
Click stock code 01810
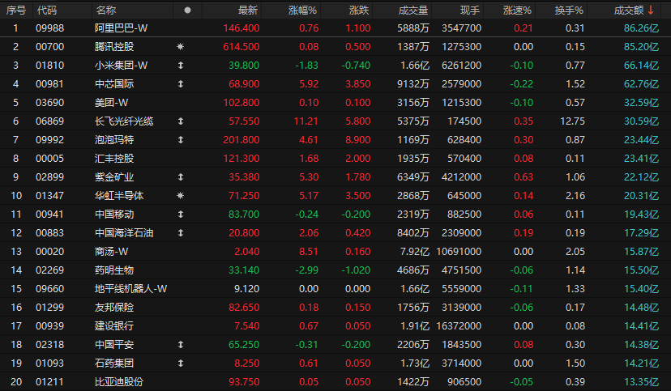point(49,66)
